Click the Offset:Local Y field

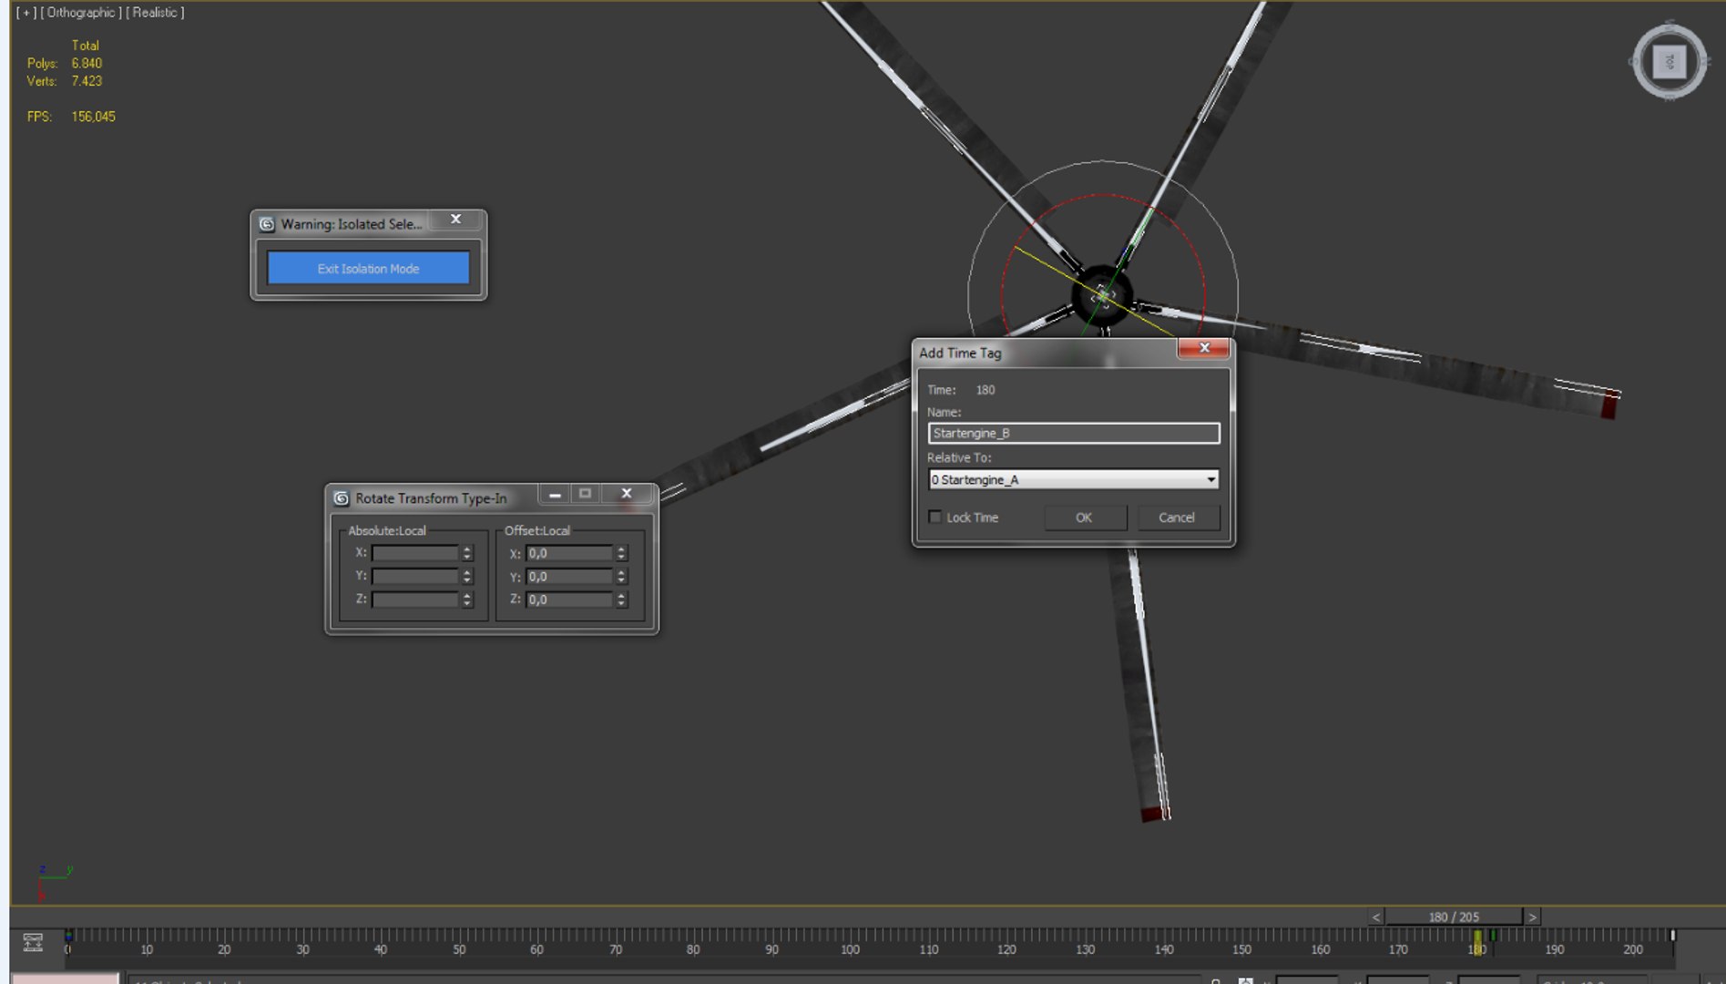point(569,577)
